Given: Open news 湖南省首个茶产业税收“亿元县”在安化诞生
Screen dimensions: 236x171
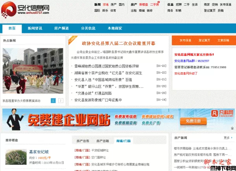Looking at the screenshot, I should click(x=108, y=73).
